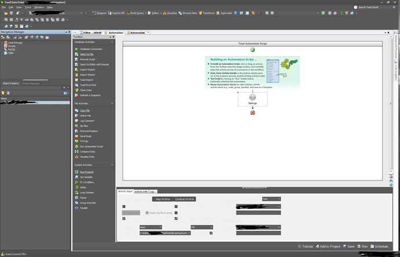Click Add to Project at the bottom

(x=328, y=247)
